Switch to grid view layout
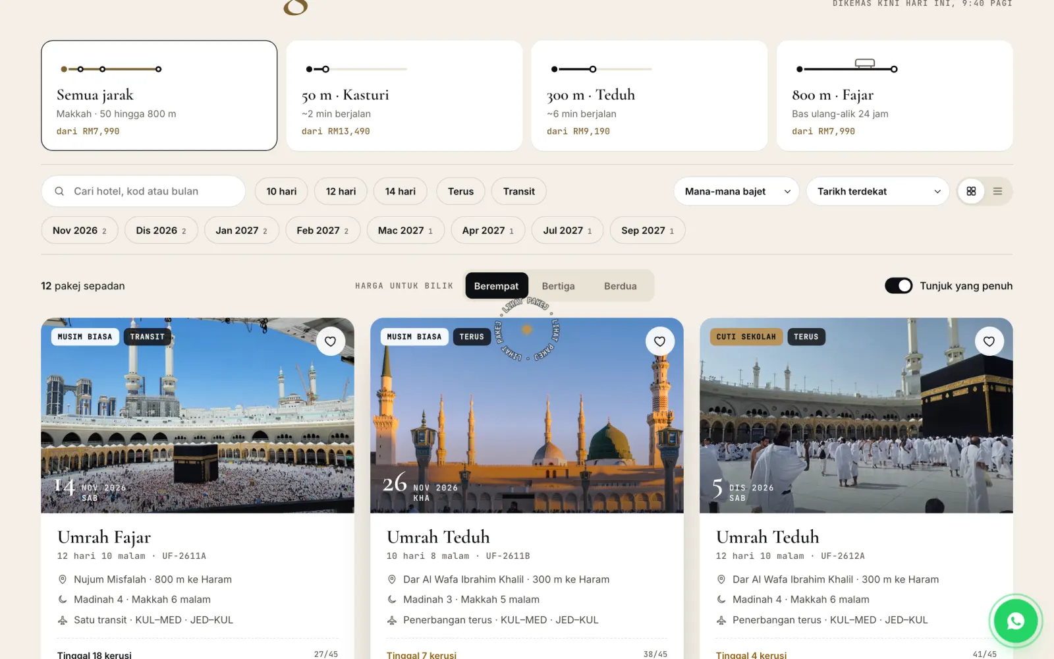The height and width of the screenshot is (659, 1054). tap(971, 191)
